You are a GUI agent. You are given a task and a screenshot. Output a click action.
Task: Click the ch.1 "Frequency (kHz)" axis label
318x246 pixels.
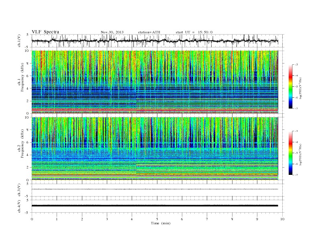22,77
